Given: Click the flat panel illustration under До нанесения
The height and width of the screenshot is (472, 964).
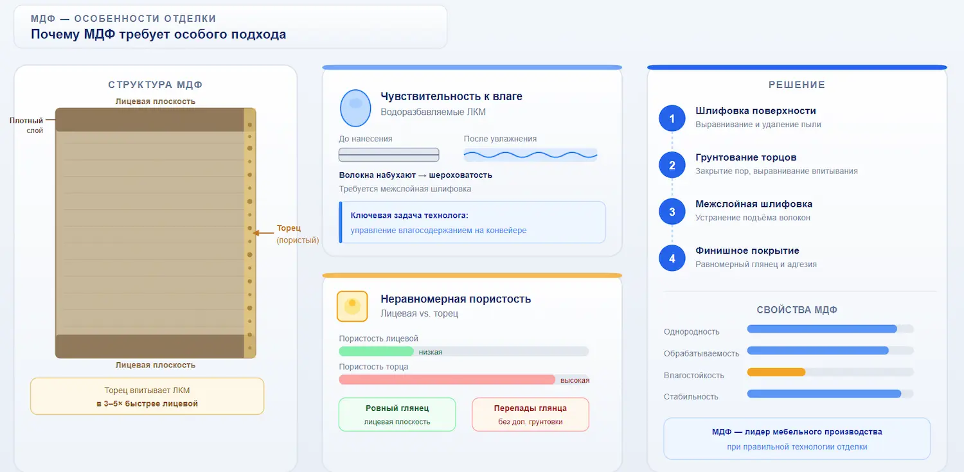Looking at the screenshot, I should 389,155.
